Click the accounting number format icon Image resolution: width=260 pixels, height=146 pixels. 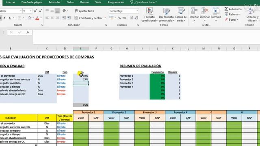[x=111, y=18]
